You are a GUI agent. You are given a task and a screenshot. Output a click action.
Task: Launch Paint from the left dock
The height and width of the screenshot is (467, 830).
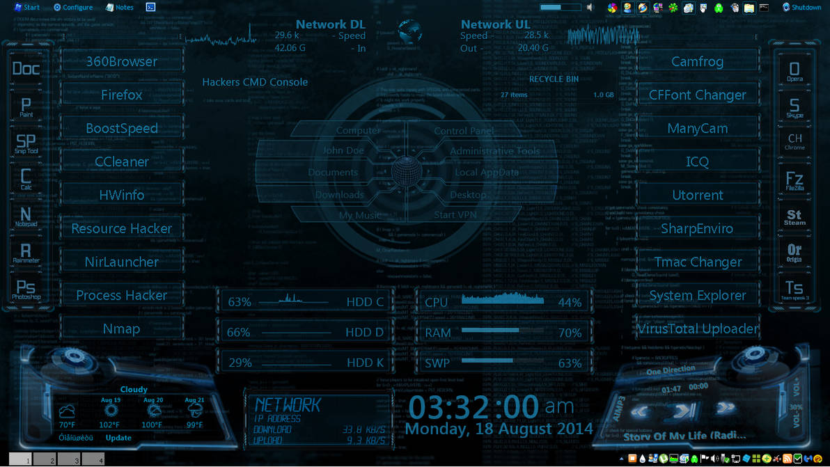(x=26, y=107)
